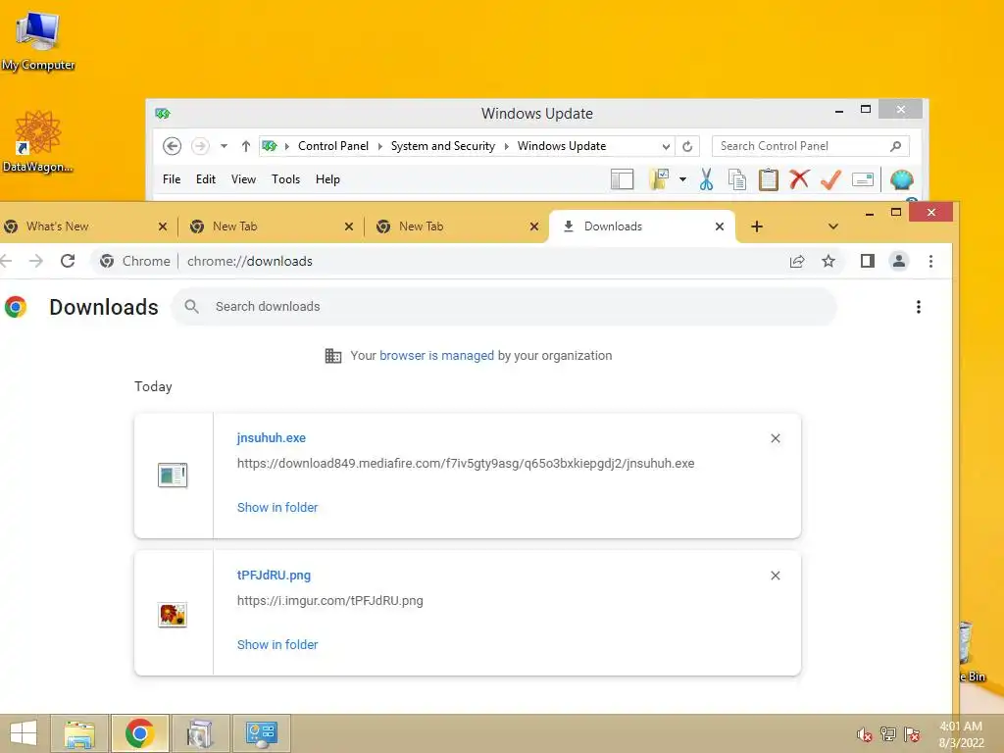Screen dimensions: 1004x753
Task: Click Back arrow in Windows Update window
Action: pyautogui.click(x=172, y=146)
